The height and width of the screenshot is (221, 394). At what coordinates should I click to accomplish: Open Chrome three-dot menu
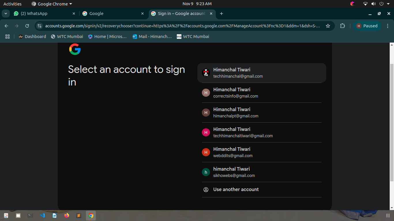(x=388, y=26)
